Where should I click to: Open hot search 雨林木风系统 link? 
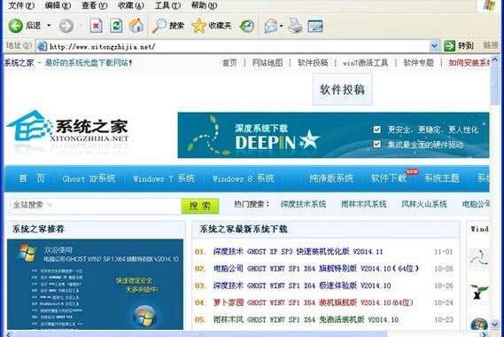point(363,204)
